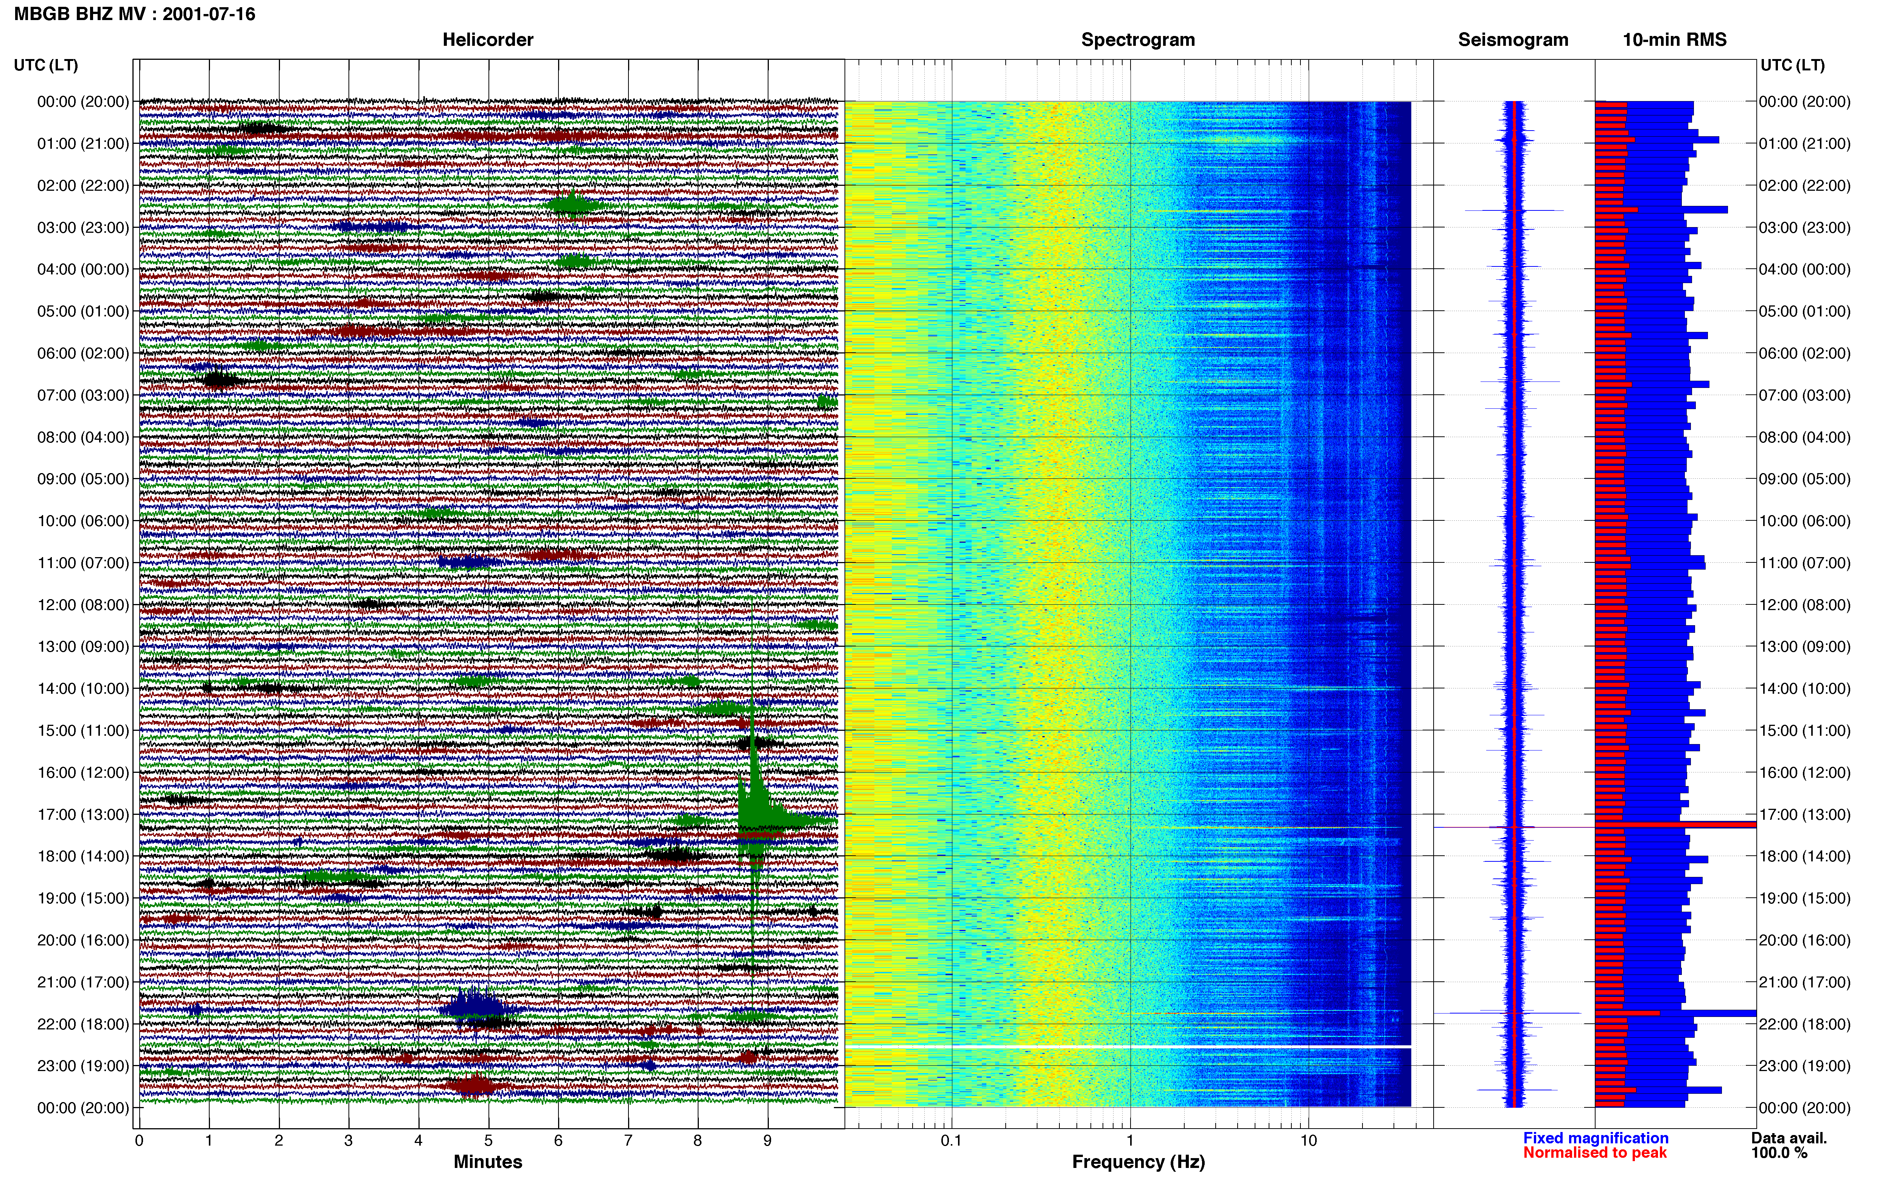The image size is (1899, 1188).
Task: Click the left axis label '08:00 (04:00)'
Action: (x=82, y=437)
